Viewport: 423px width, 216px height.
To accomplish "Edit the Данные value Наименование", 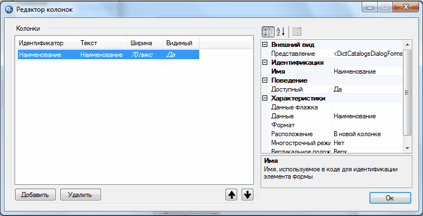I will (x=368, y=116).
